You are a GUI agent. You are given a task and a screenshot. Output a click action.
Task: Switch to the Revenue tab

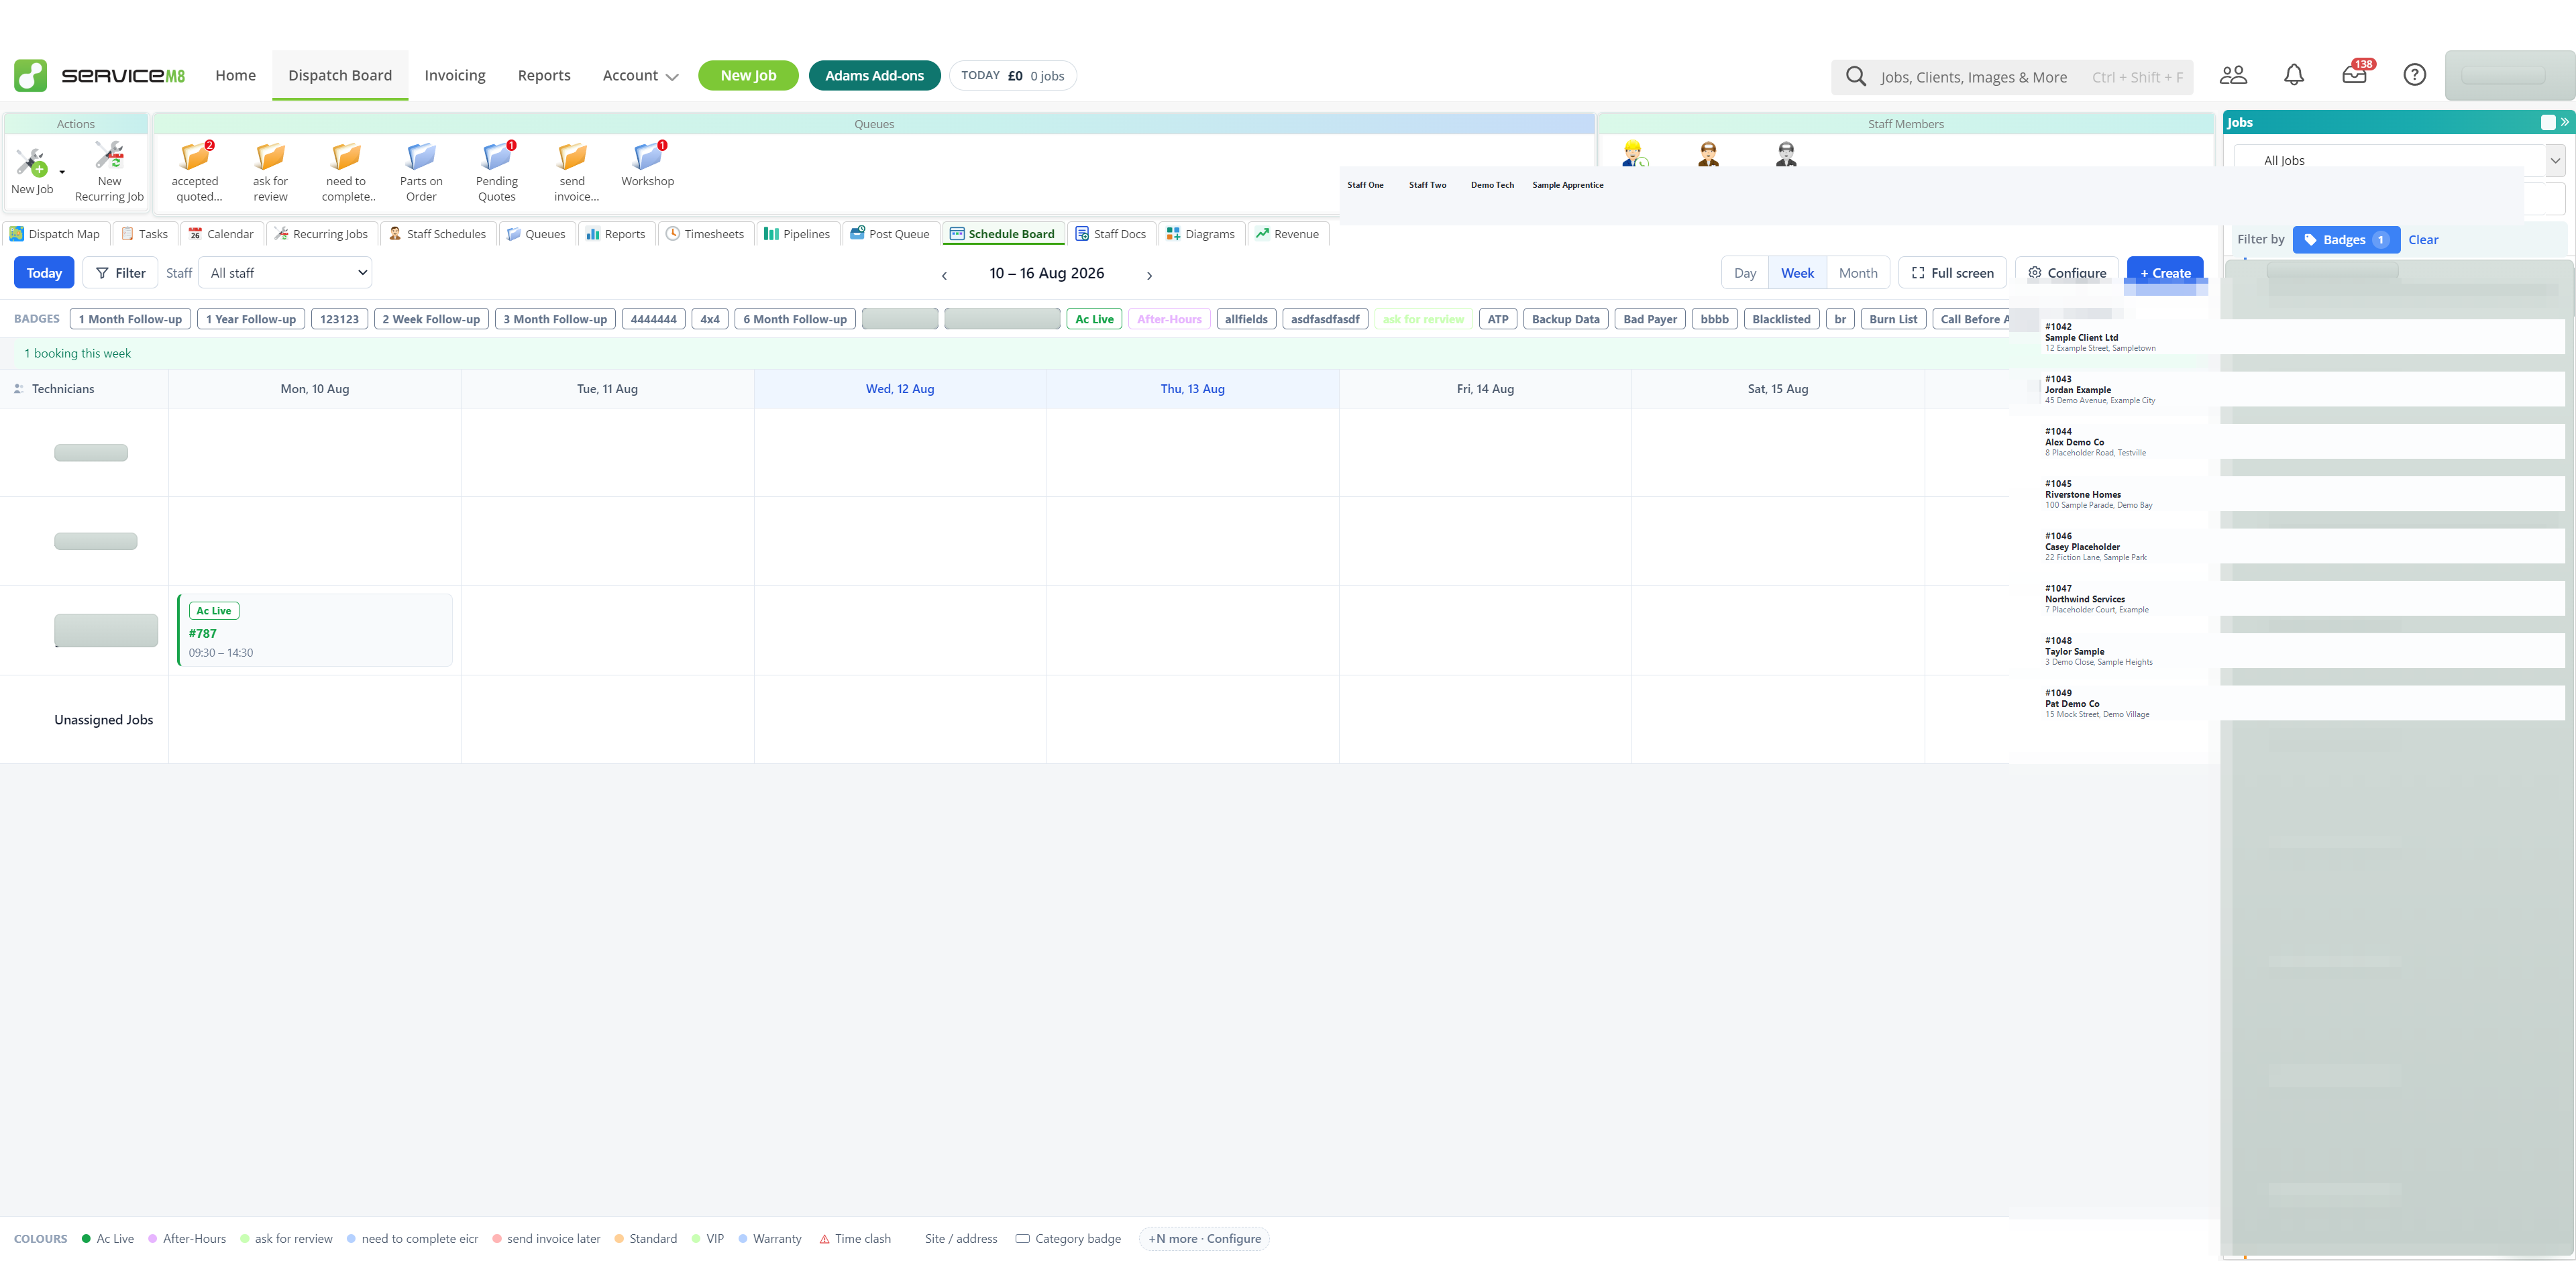tap(1288, 234)
